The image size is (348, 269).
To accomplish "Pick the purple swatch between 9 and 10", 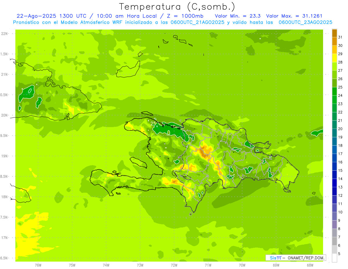I will 334,216.
